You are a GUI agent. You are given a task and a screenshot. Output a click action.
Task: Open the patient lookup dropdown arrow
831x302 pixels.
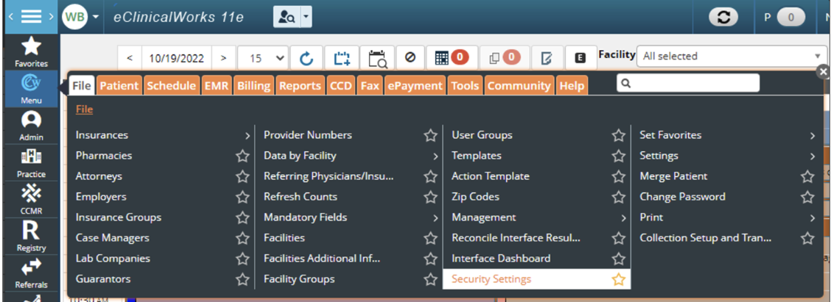click(306, 17)
